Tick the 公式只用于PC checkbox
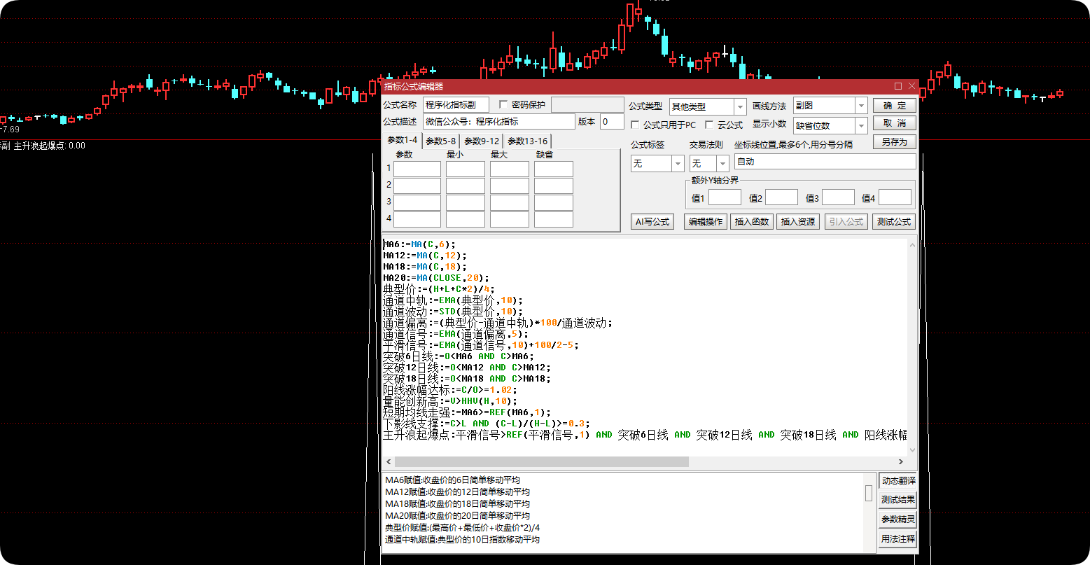This screenshot has height=565, width=1090. pos(636,125)
